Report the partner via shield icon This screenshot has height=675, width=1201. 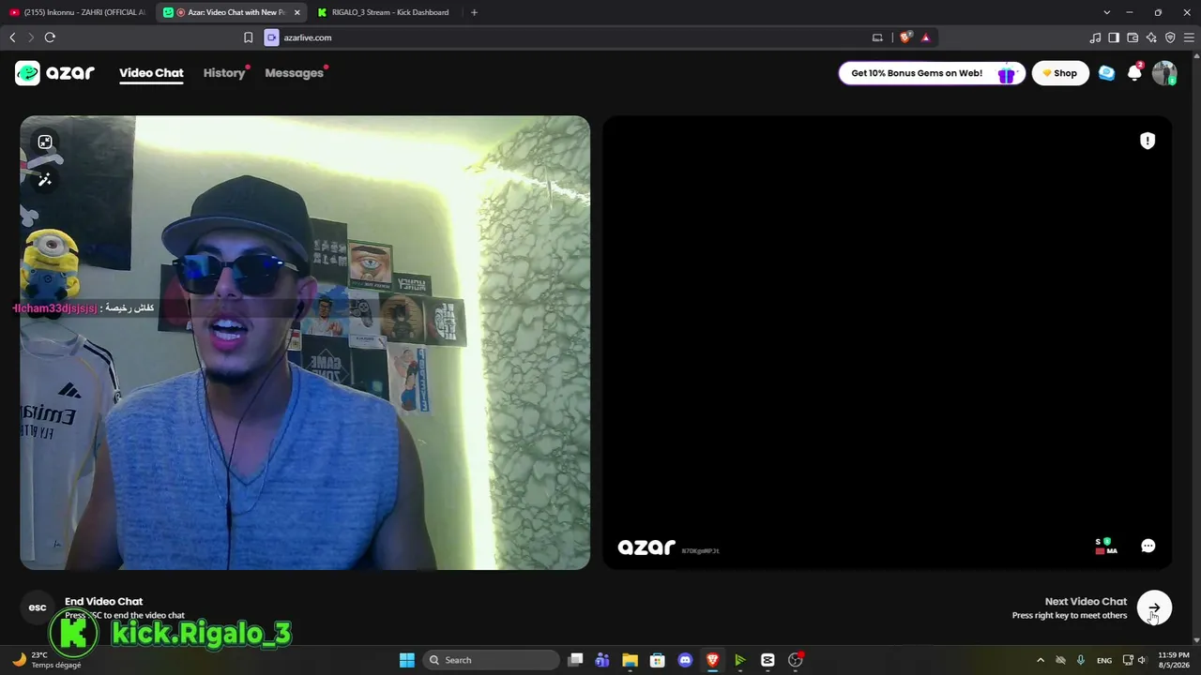coord(1148,141)
